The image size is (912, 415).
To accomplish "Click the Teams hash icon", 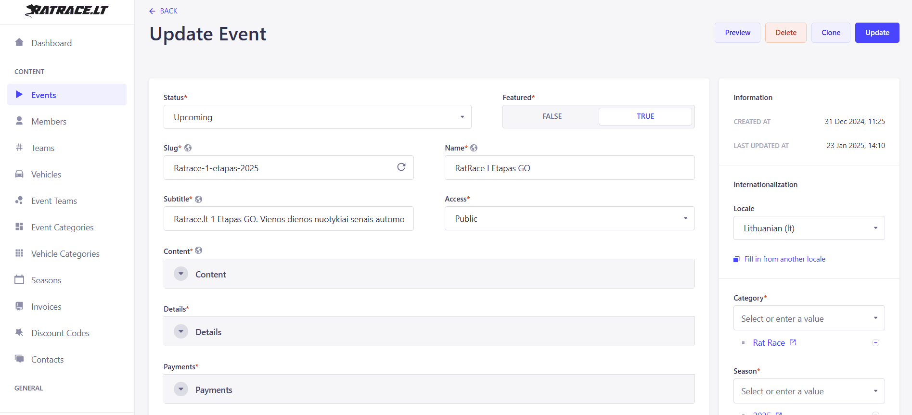I will (x=19, y=147).
